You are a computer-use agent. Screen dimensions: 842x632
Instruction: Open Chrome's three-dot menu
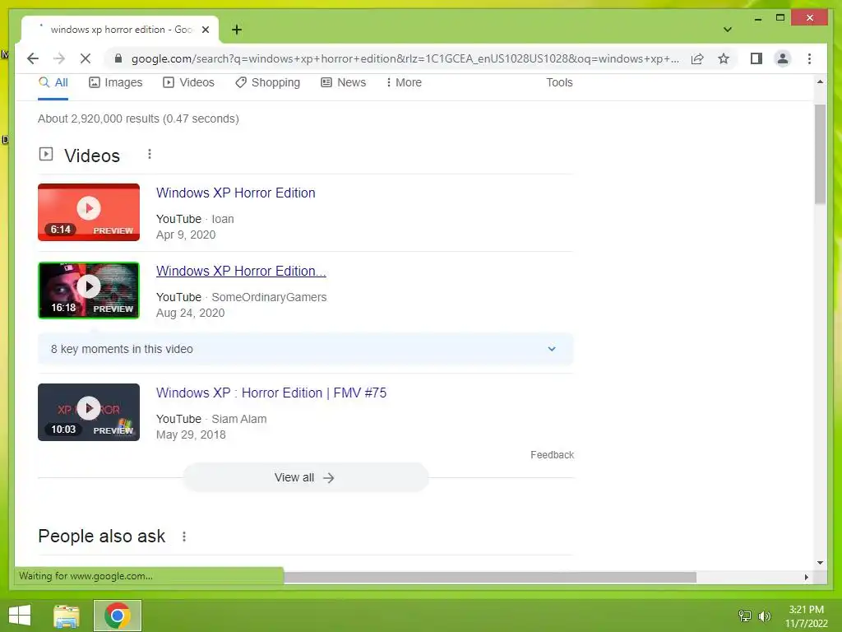coord(809,58)
